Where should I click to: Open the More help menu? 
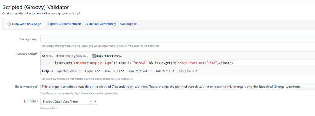[188, 71]
